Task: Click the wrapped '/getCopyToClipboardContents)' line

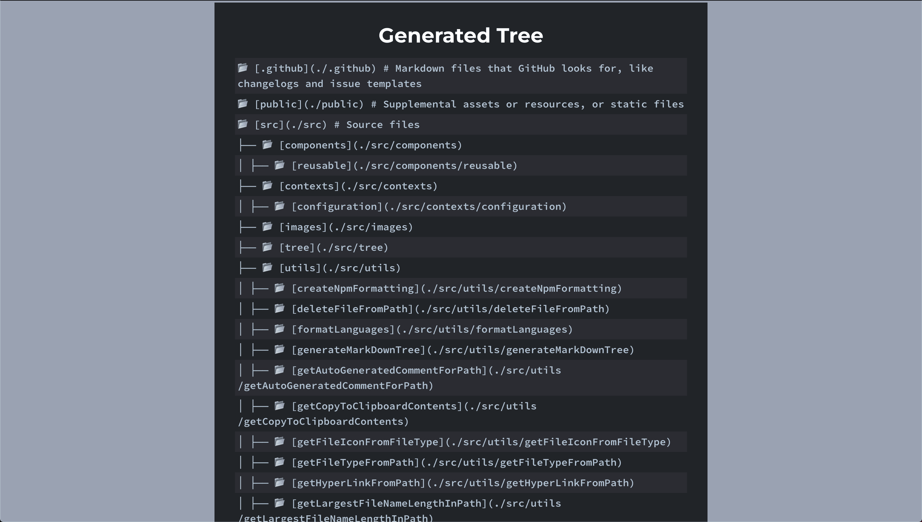Action: point(323,422)
